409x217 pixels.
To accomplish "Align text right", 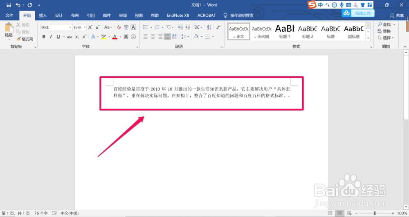I will [x=160, y=37].
